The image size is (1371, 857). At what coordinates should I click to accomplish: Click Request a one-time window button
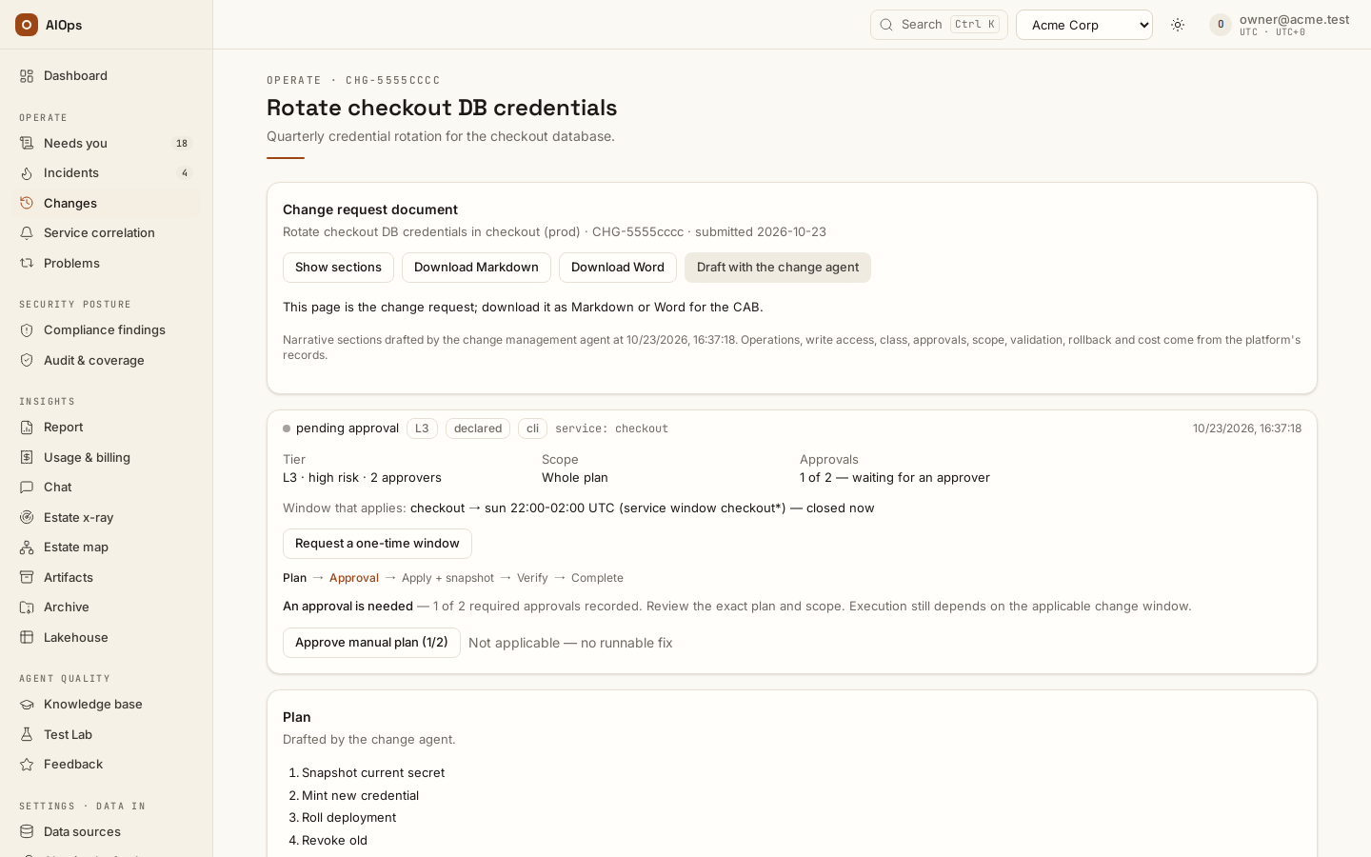pos(377,544)
